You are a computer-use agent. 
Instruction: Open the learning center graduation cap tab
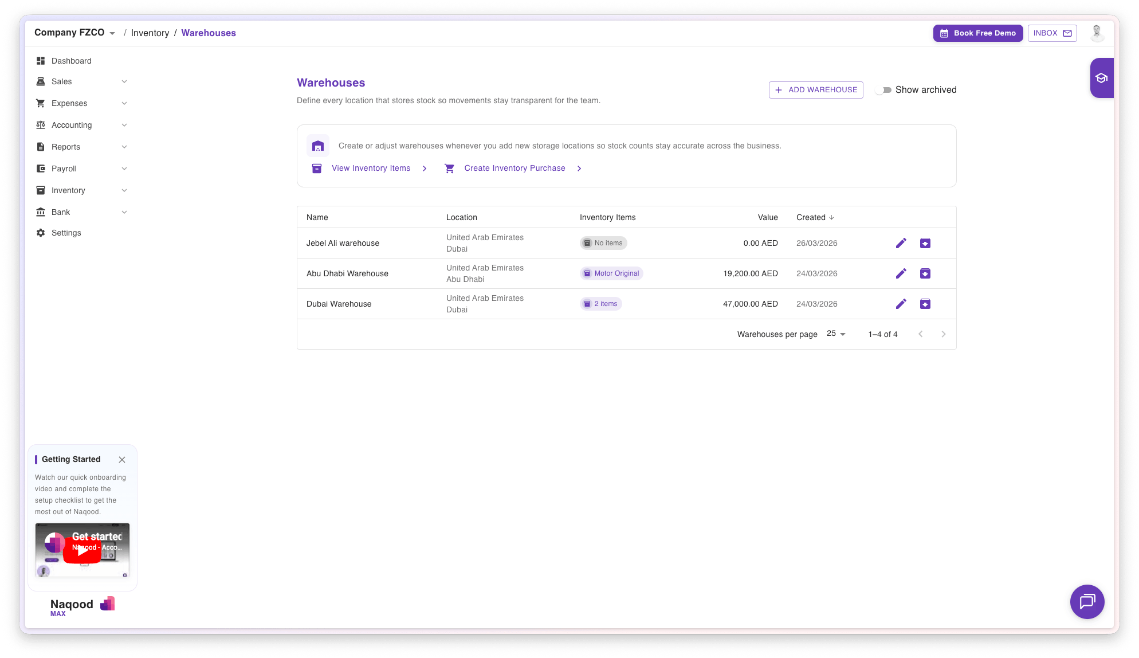1101,78
